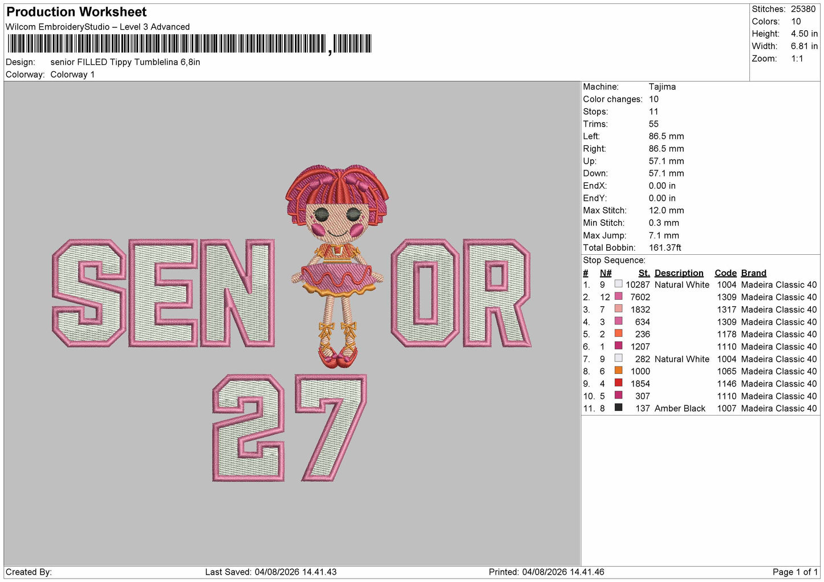The image size is (824, 582).
Task: Click the magenta swatch in stop row 6
Action: pos(618,346)
